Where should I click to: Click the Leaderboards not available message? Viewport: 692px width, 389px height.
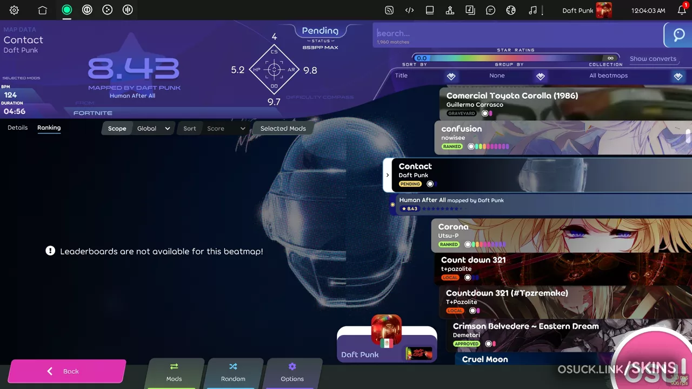pos(155,251)
